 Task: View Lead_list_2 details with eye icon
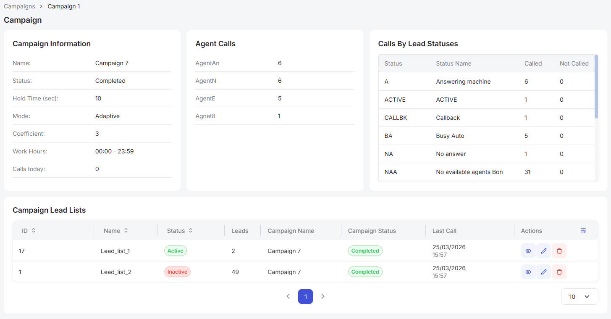[x=528, y=272]
